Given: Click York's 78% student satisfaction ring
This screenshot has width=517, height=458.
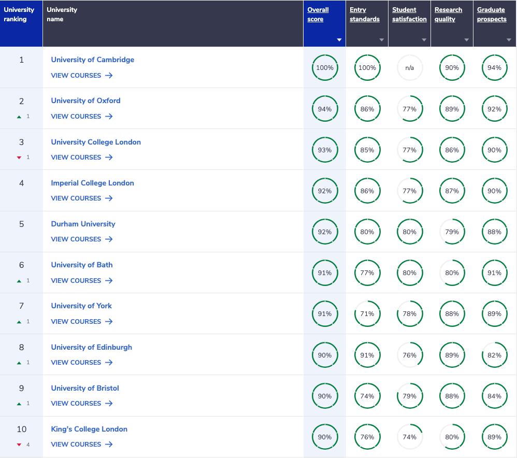Looking at the screenshot, I should coord(410,313).
